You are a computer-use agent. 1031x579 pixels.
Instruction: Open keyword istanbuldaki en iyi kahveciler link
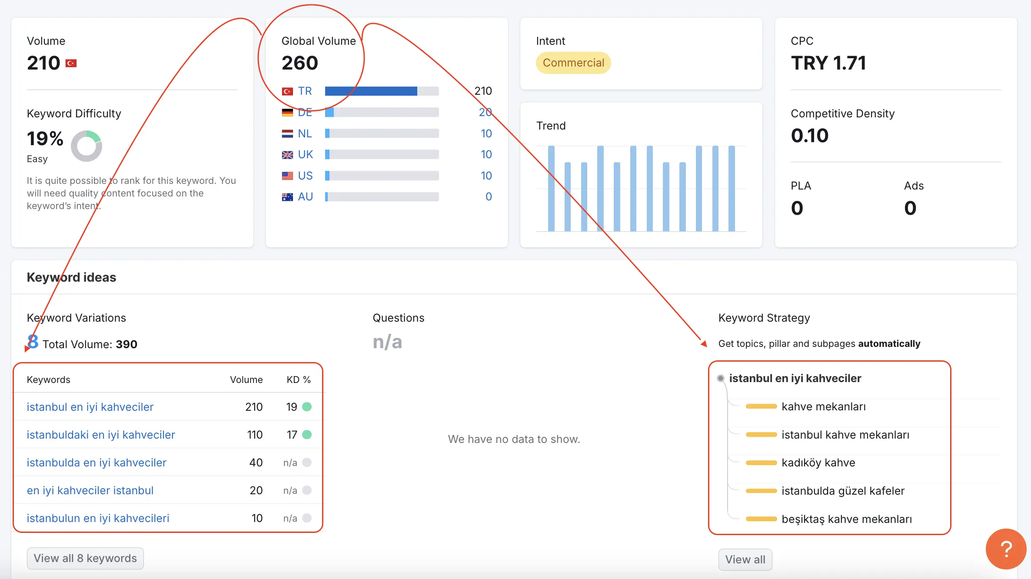101,435
